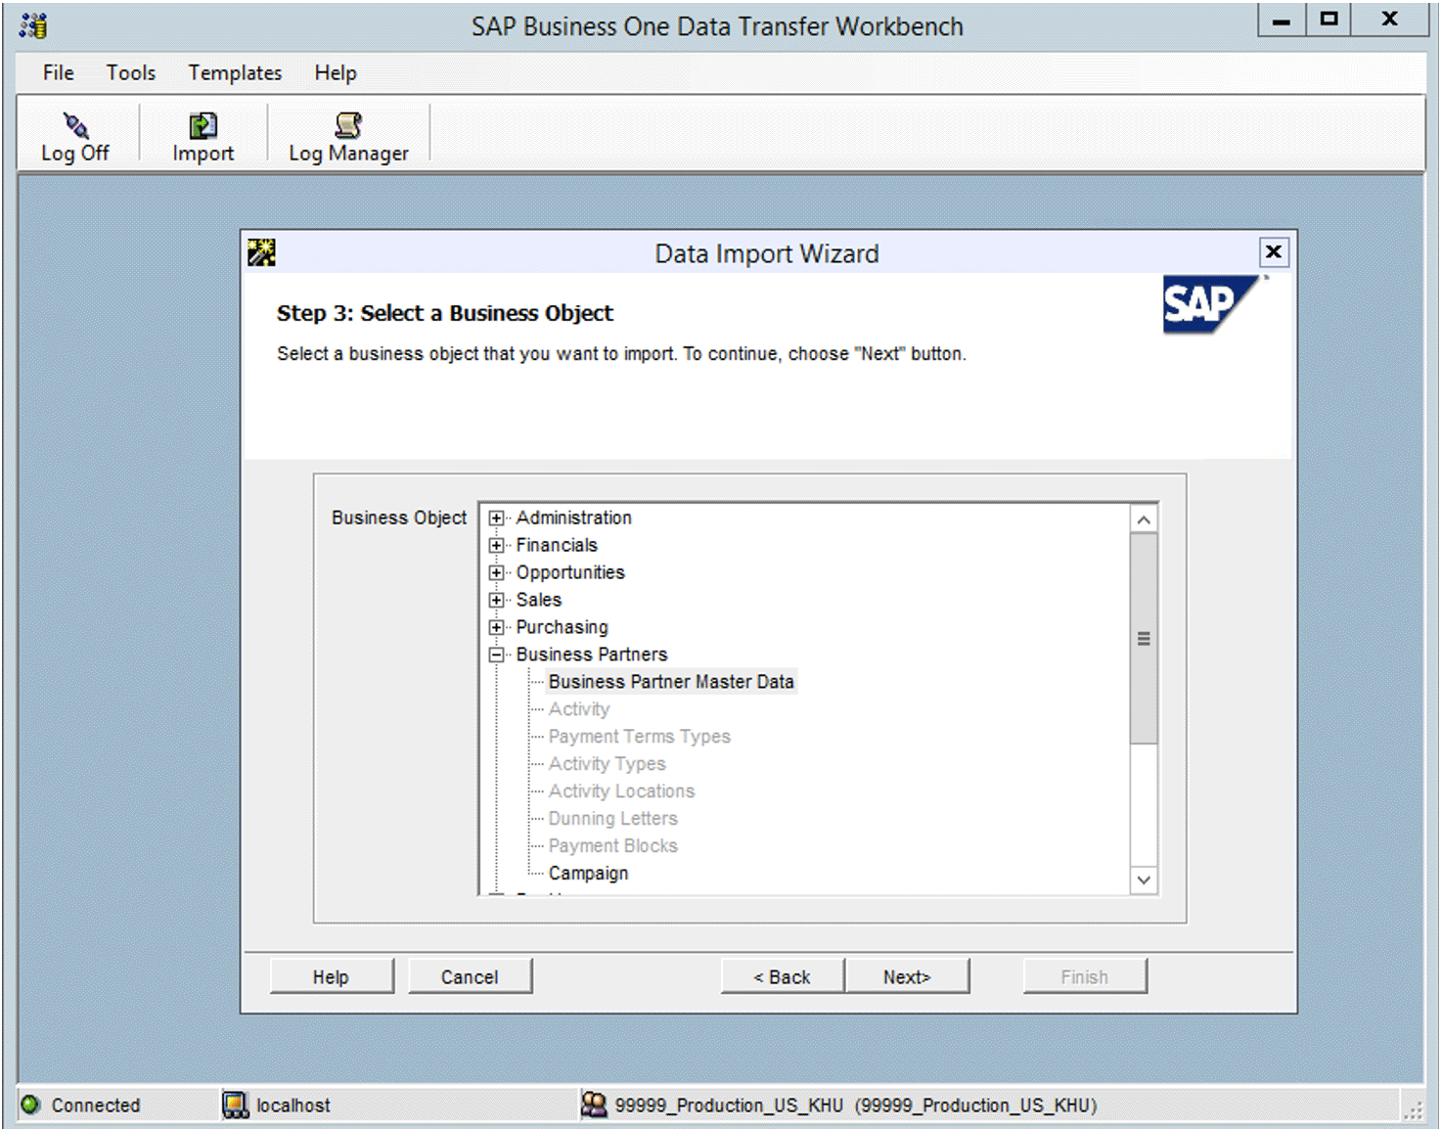Click the localhost server icon
The height and width of the screenshot is (1129, 1441).
point(235,1105)
